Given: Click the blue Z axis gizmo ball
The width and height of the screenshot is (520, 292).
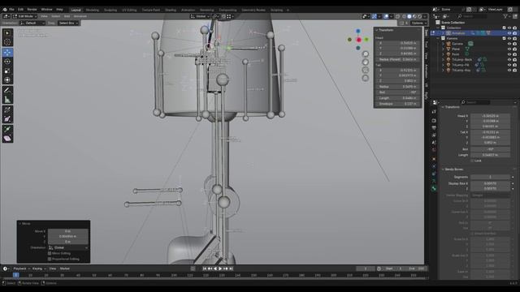Looking at the screenshot, I should 357,31.
